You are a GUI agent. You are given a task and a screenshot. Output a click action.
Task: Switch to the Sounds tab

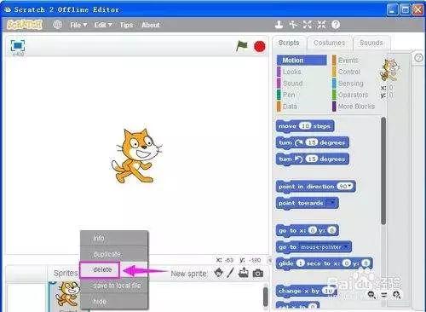click(x=371, y=43)
